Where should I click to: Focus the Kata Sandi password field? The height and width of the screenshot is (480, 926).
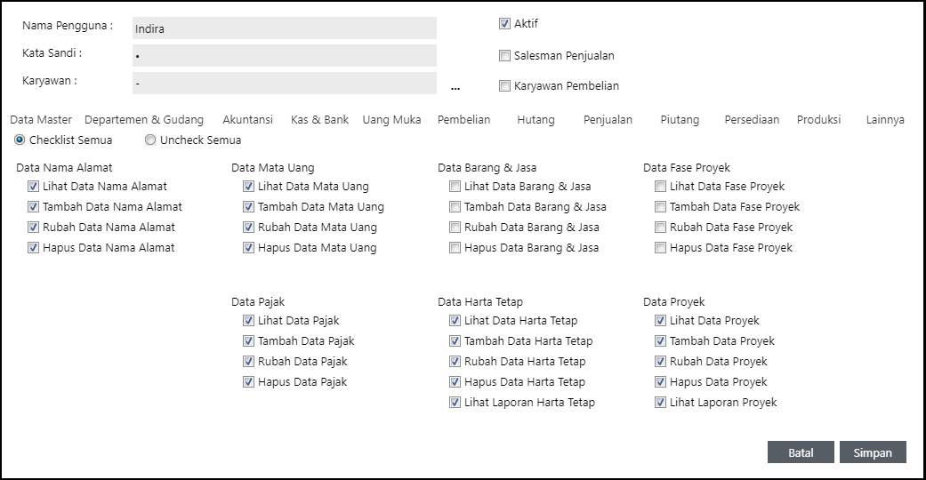pos(285,56)
